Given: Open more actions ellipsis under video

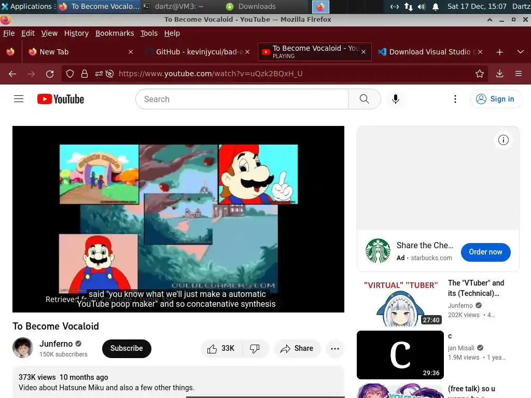Looking at the screenshot, I should (334, 349).
